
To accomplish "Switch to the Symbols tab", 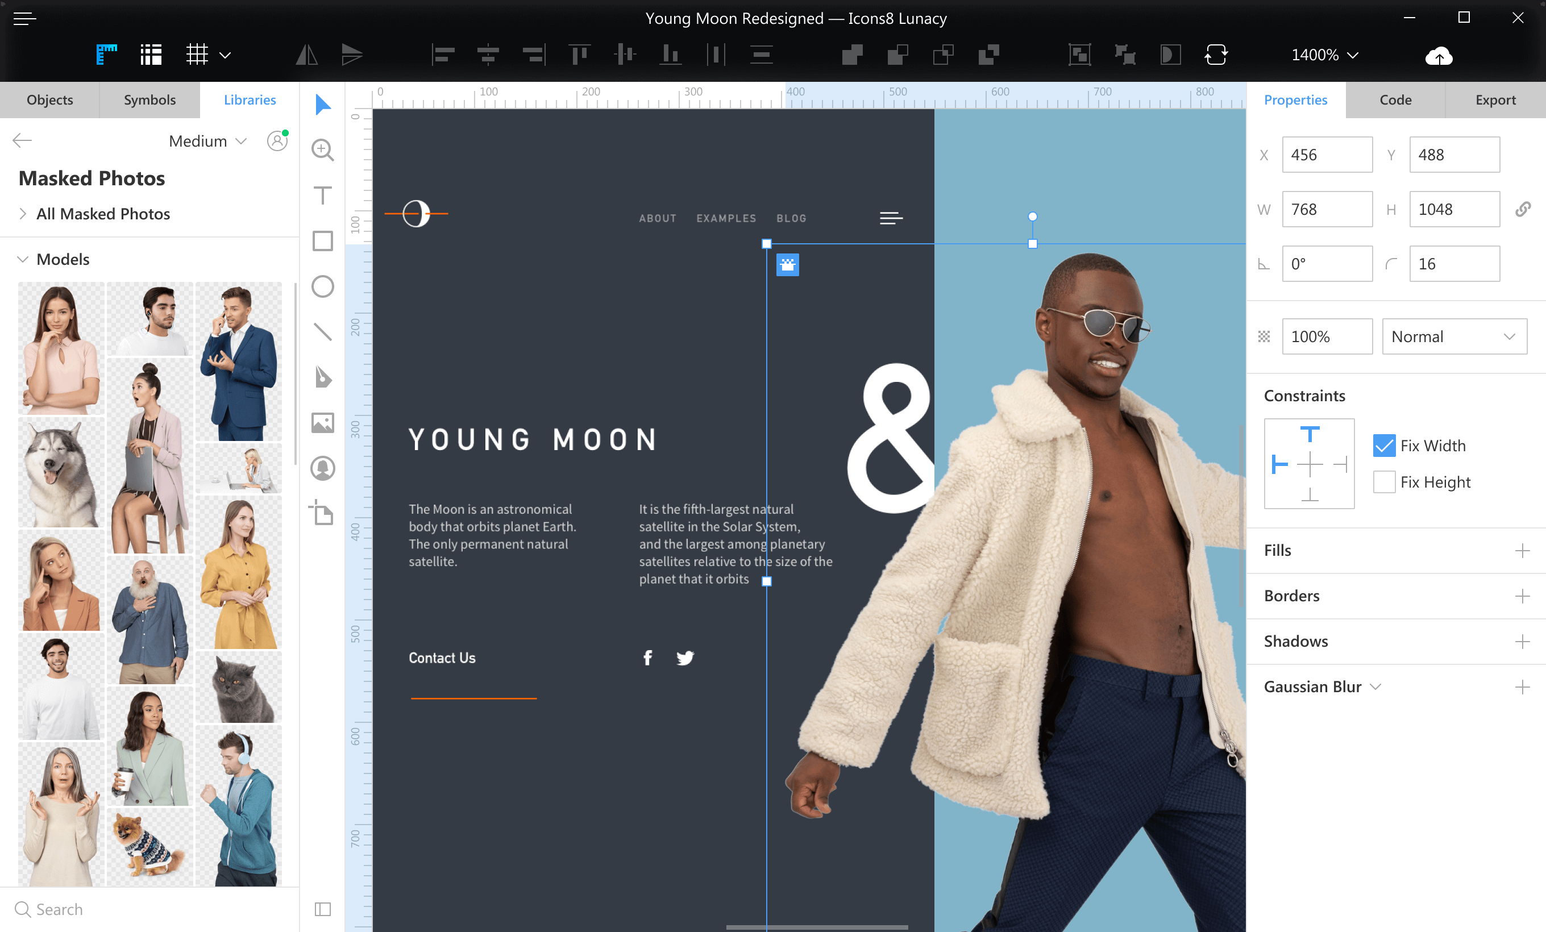I will point(149,99).
